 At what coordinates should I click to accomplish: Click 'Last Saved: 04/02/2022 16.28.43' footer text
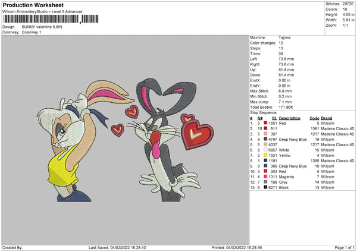(x=117, y=248)
